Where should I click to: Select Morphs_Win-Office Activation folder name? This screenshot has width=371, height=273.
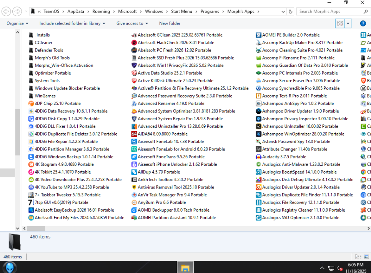pos(64,66)
